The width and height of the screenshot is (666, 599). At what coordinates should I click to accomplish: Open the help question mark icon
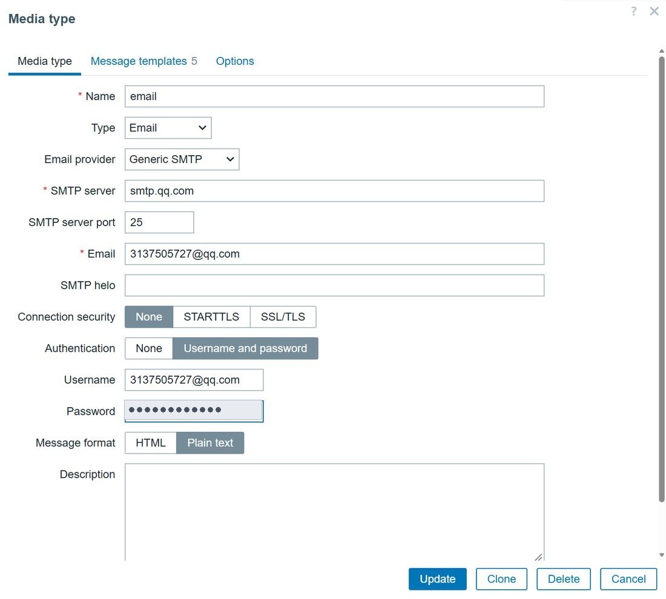click(633, 11)
